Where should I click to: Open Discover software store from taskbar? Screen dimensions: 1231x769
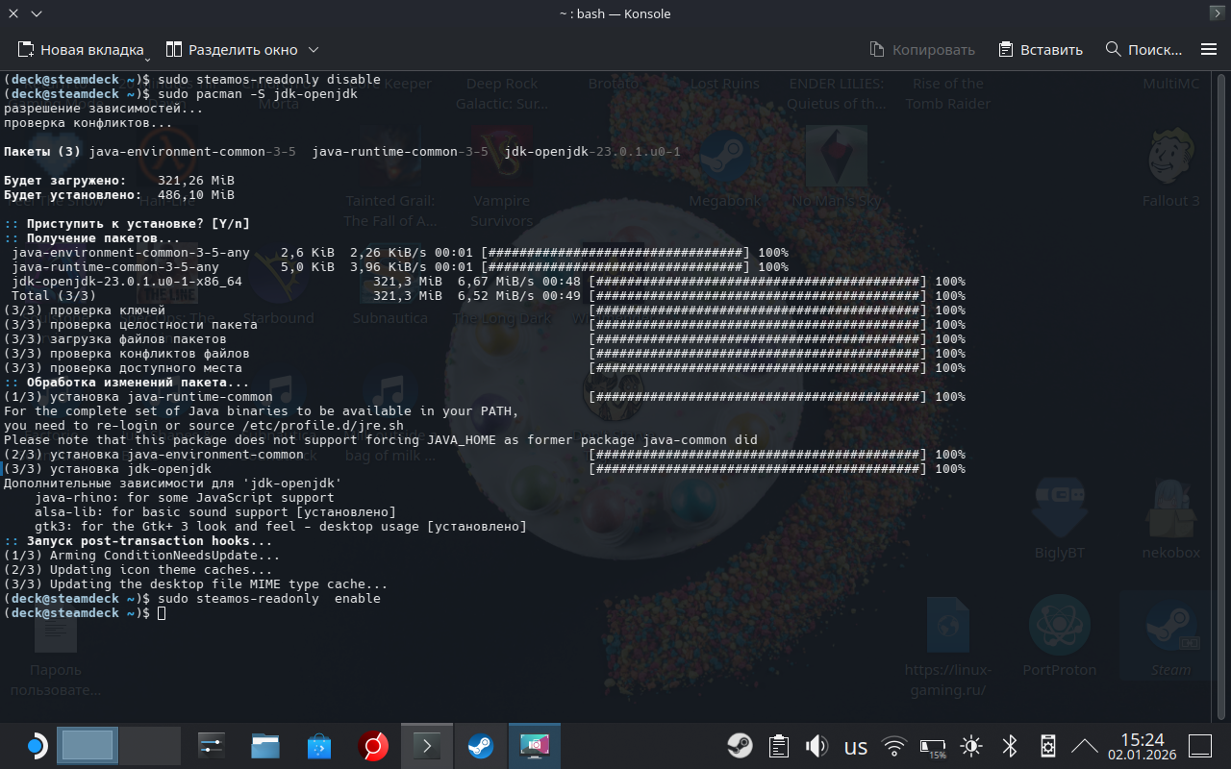coord(319,746)
